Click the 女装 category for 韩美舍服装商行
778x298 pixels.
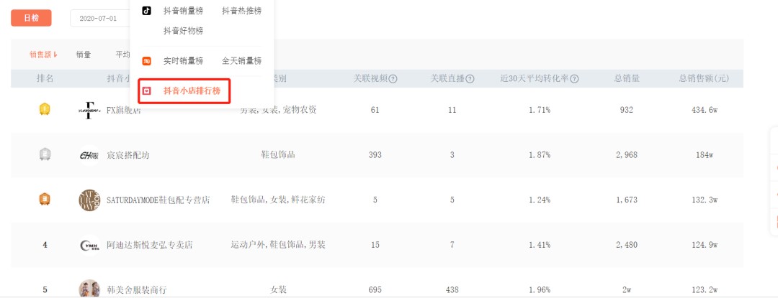[278, 289]
